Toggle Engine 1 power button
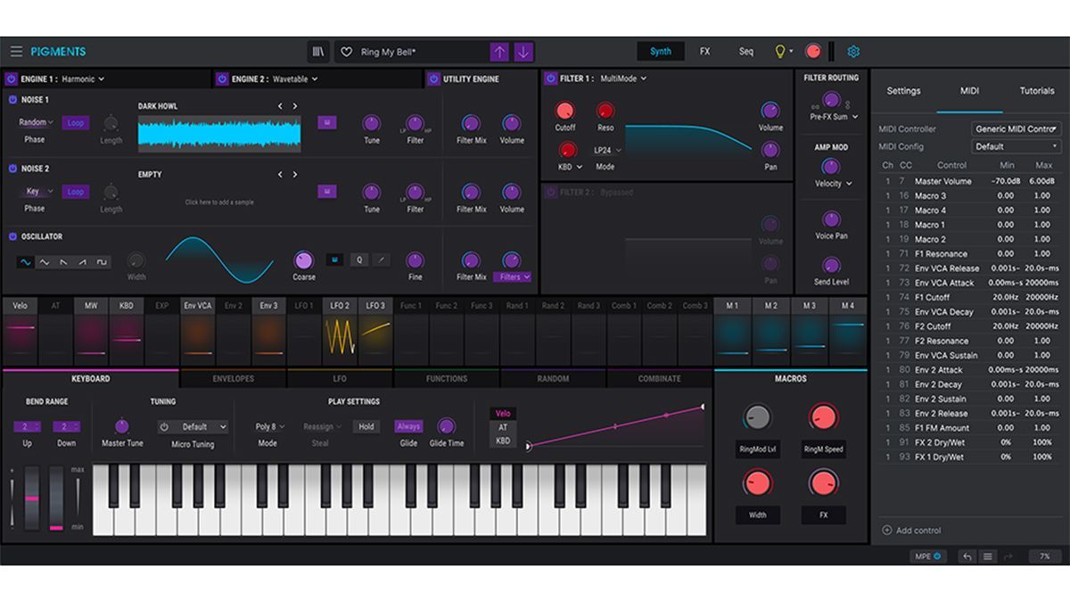Image resolution: width=1070 pixels, height=602 pixels. coord(11,79)
